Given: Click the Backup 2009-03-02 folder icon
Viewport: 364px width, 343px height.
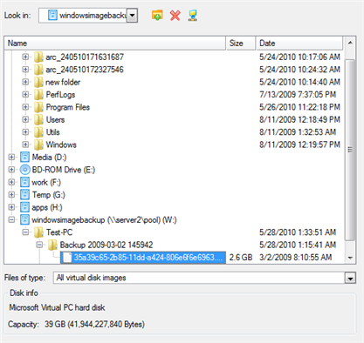Looking at the screenshot, I should (52, 245).
